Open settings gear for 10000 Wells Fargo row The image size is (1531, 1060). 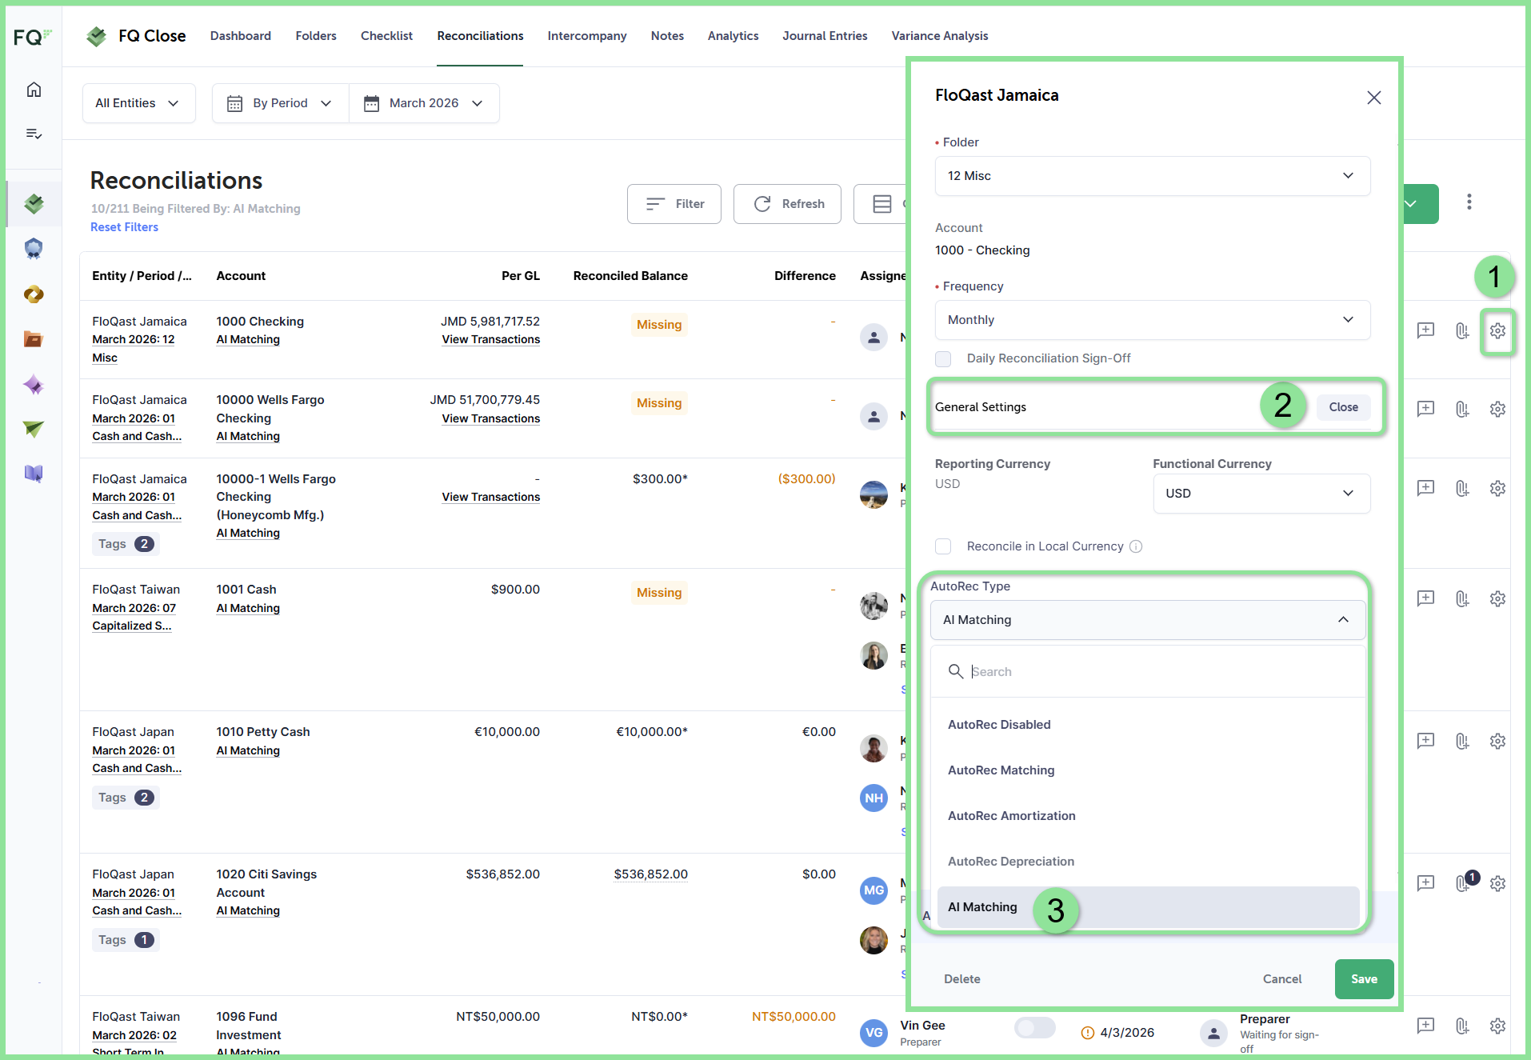pyautogui.click(x=1497, y=409)
